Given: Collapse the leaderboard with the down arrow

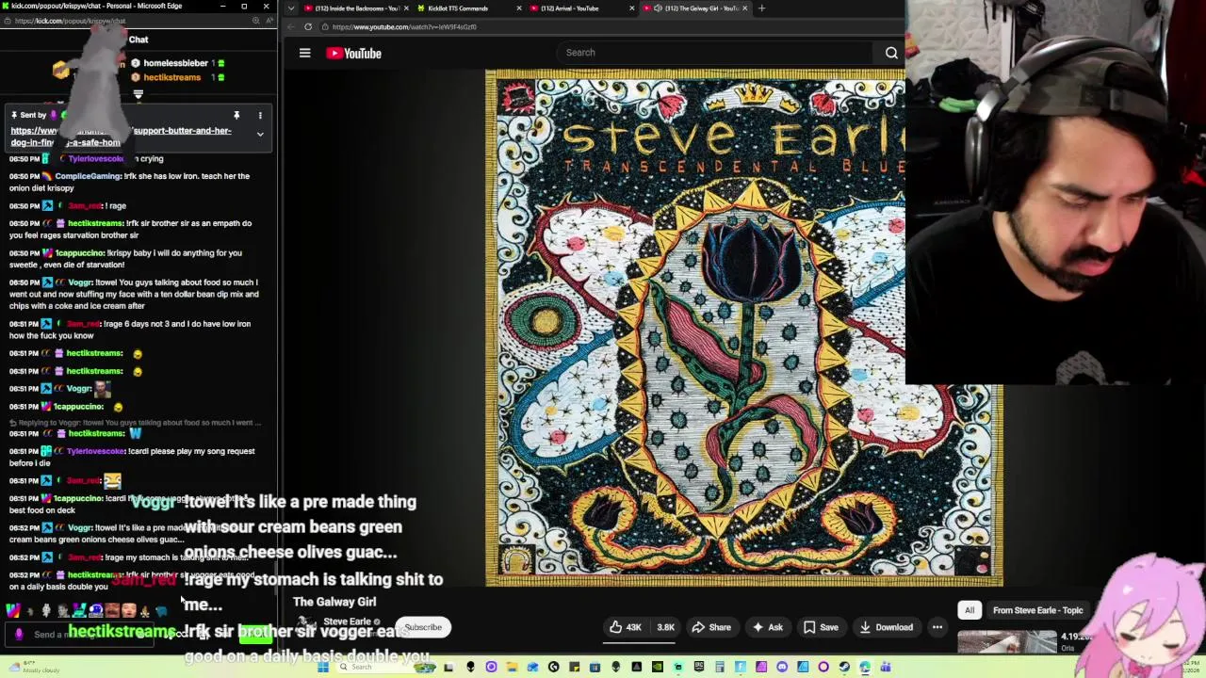Looking at the screenshot, I should pyautogui.click(x=138, y=94).
